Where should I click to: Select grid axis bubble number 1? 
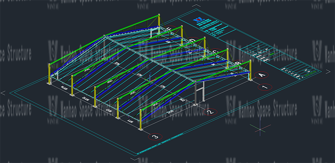click(x=265, y=87)
